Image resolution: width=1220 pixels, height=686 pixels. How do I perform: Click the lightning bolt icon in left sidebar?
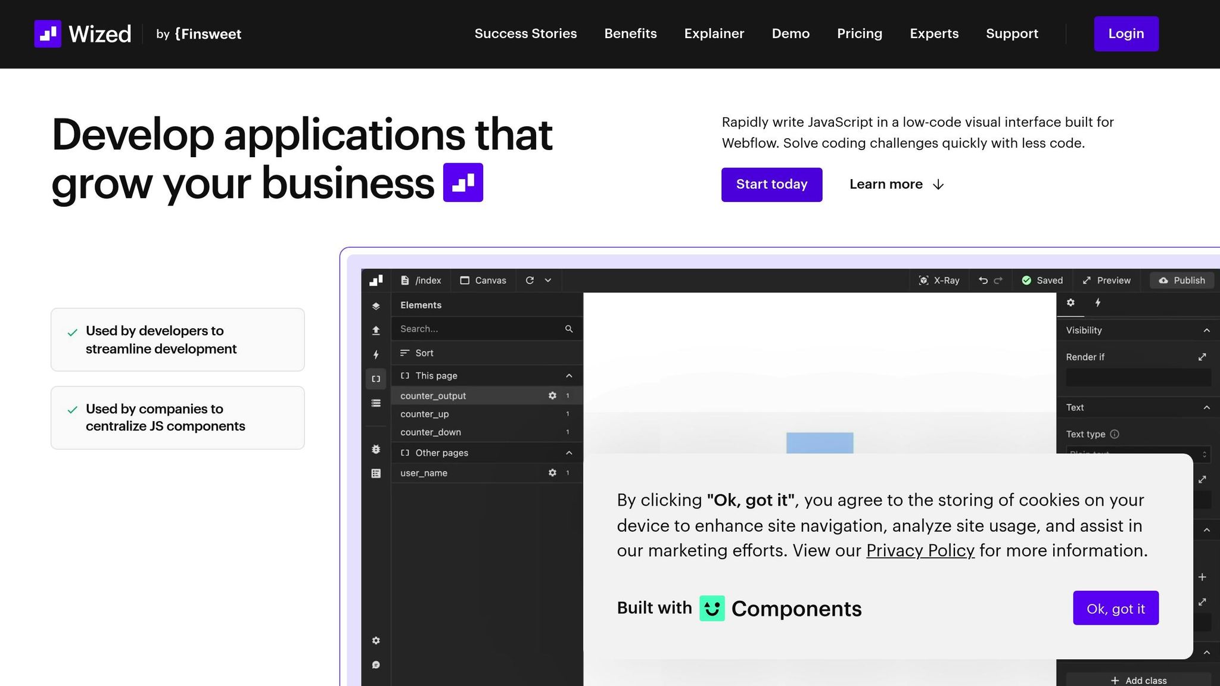[376, 355]
